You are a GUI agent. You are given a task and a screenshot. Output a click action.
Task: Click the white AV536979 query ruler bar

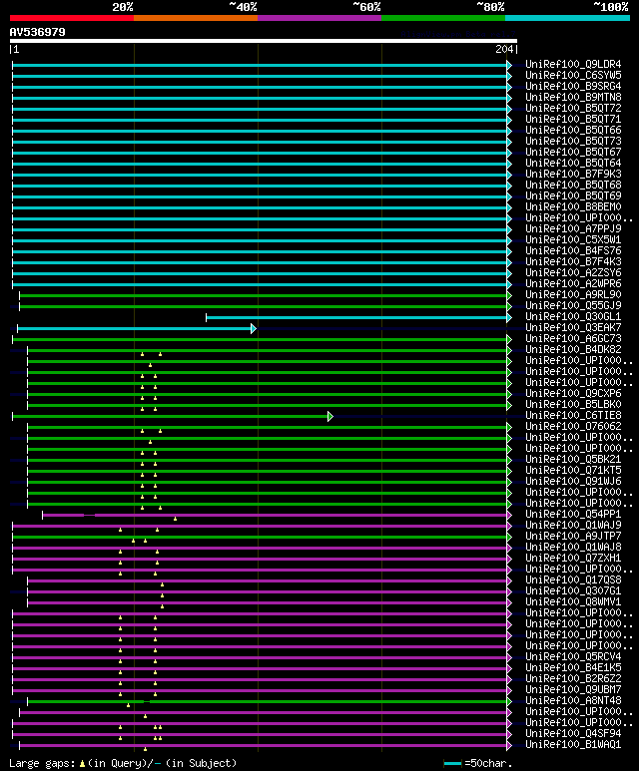(264, 41)
